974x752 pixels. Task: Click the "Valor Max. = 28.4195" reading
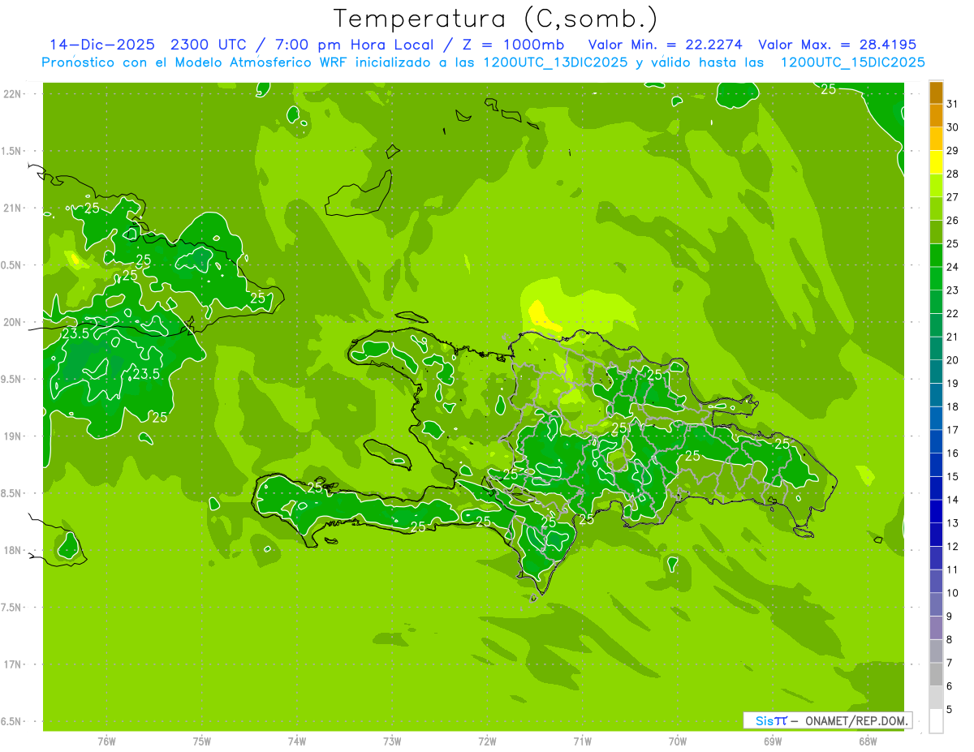pyautogui.click(x=837, y=45)
